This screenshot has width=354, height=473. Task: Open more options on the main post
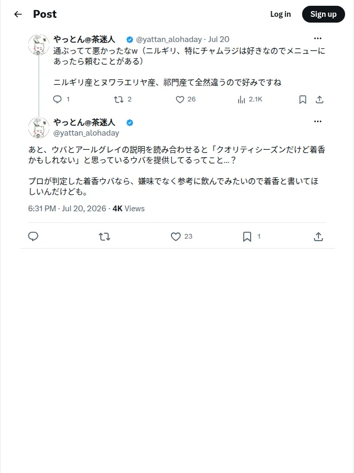[x=318, y=121]
